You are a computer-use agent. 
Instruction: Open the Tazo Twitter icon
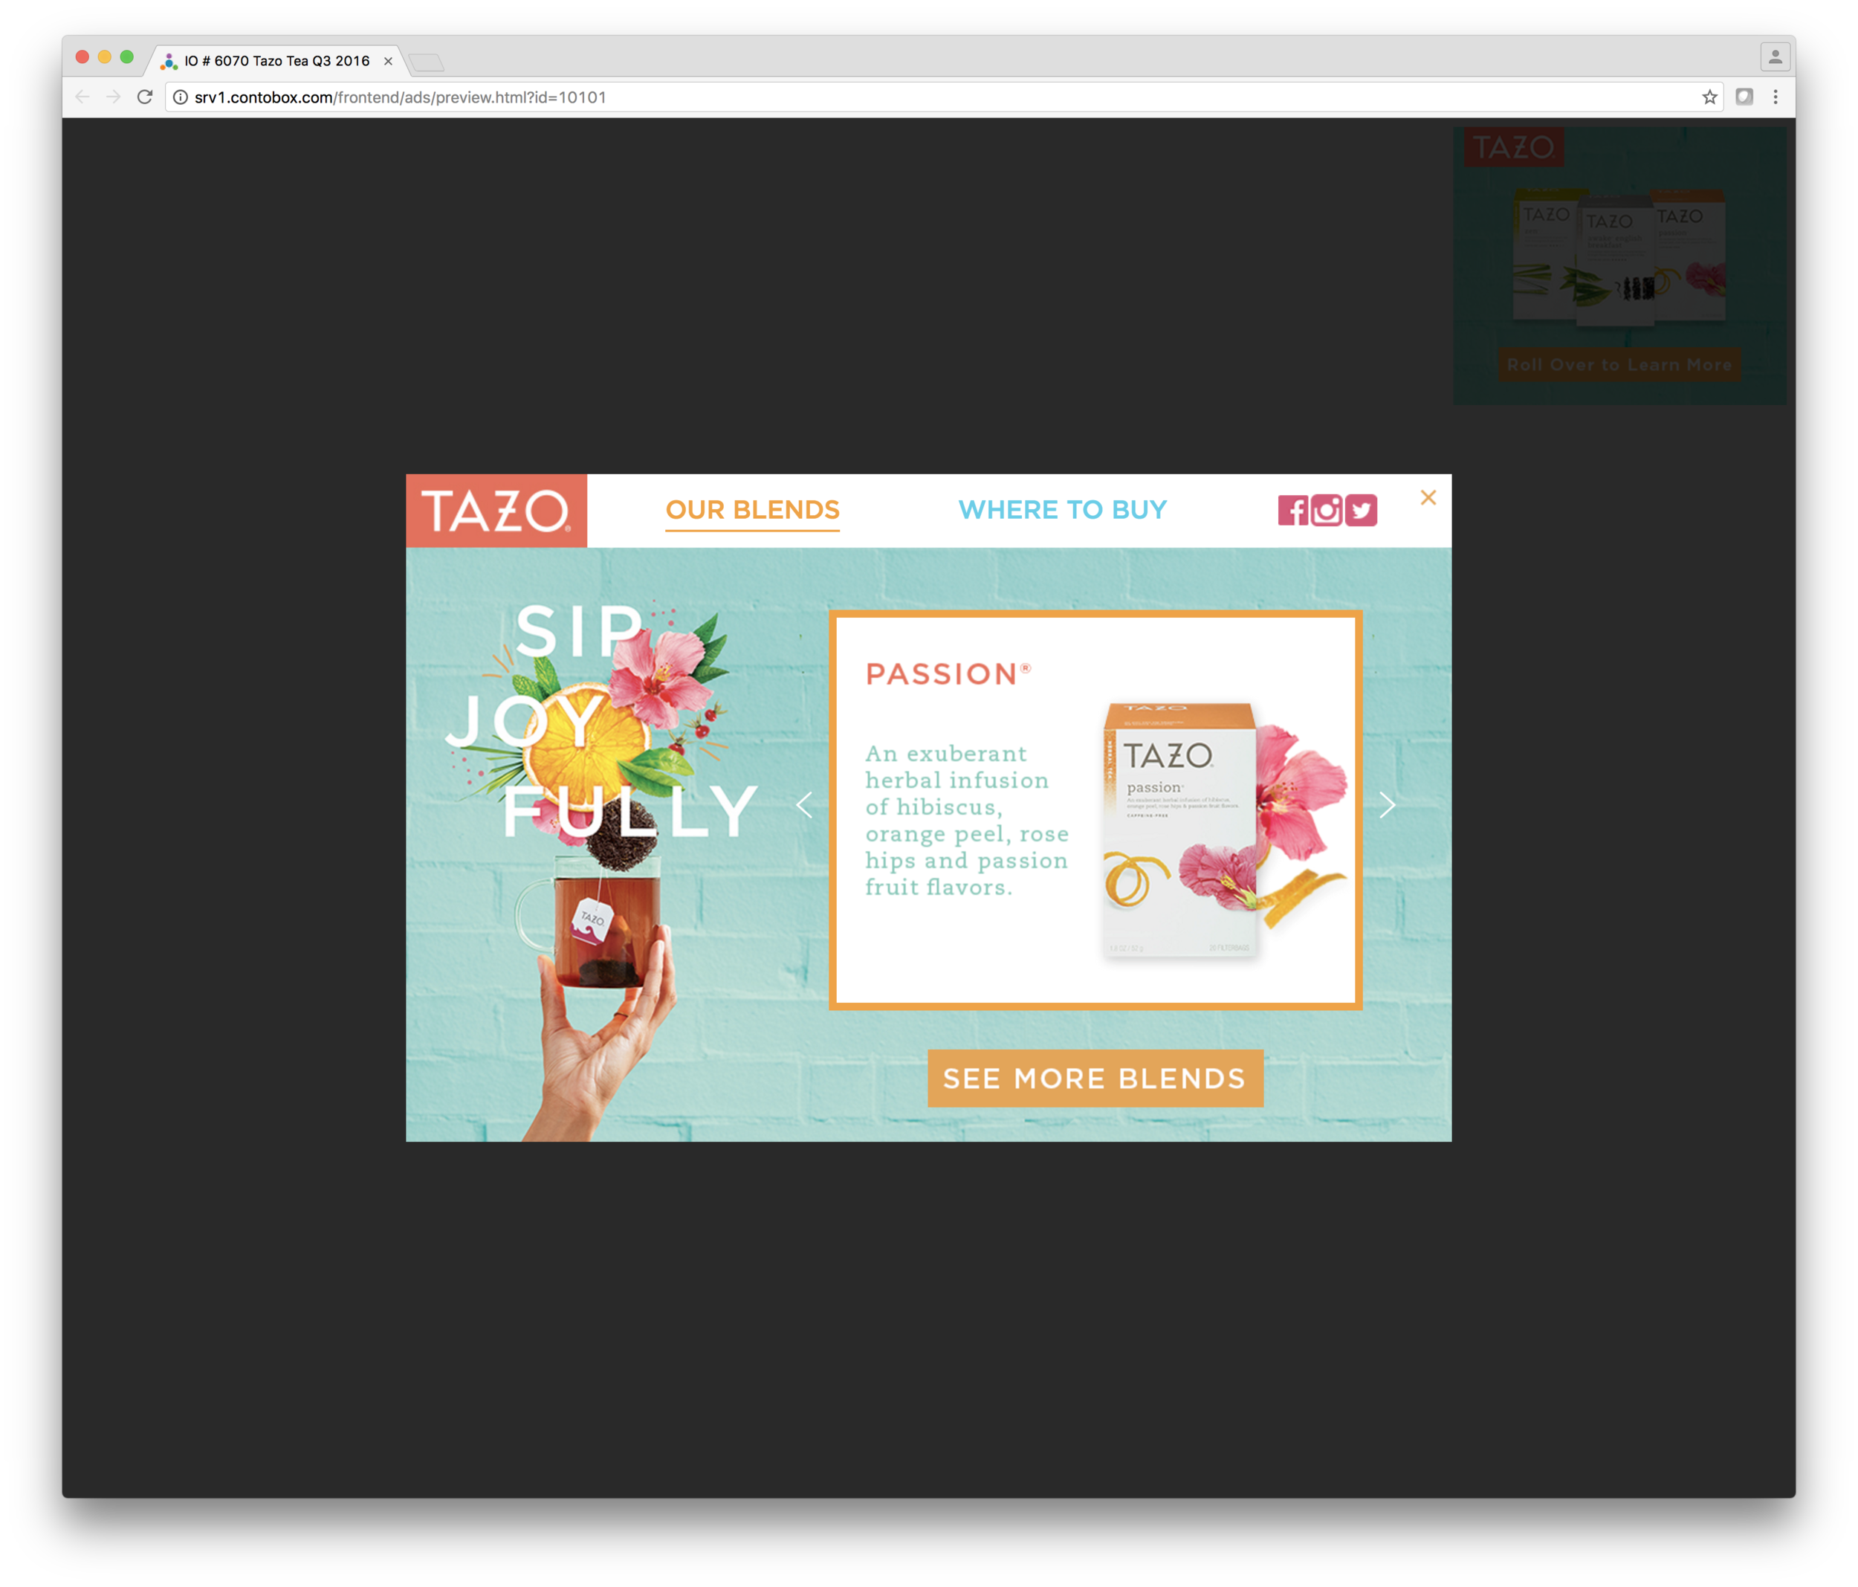(1362, 511)
